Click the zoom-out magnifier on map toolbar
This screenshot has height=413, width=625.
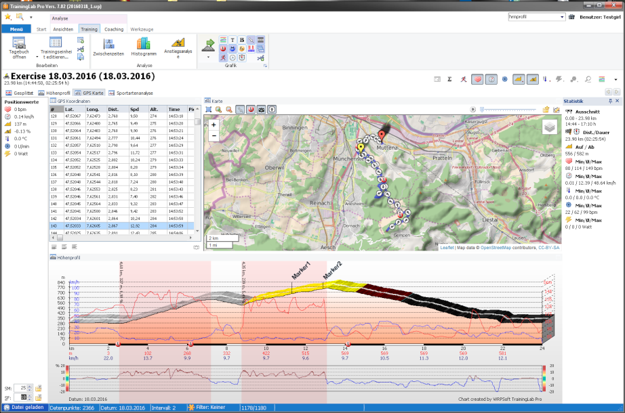point(229,110)
